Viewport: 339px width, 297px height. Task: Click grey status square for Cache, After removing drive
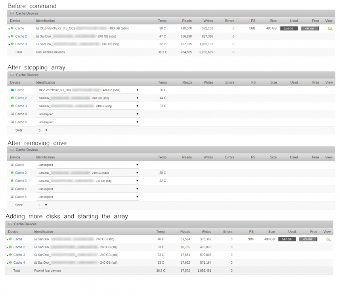(x=12, y=165)
